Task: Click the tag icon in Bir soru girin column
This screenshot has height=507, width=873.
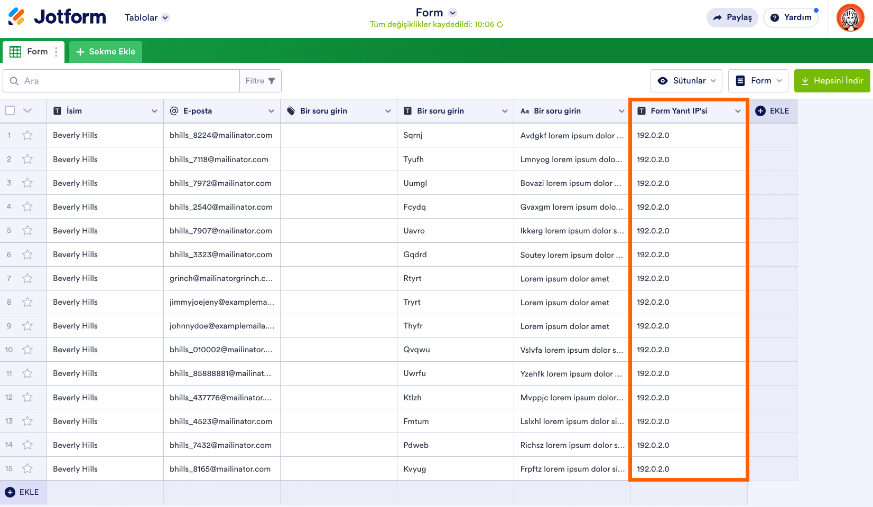Action: [291, 111]
